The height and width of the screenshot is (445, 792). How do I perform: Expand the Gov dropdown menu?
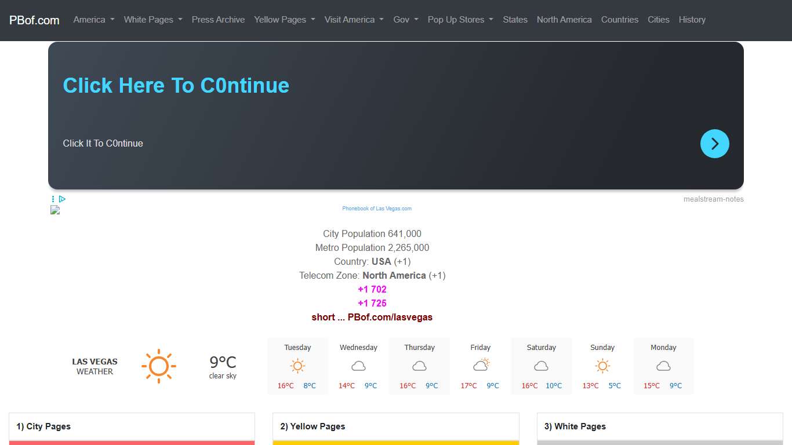pyautogui.click(x=405, y=20)
